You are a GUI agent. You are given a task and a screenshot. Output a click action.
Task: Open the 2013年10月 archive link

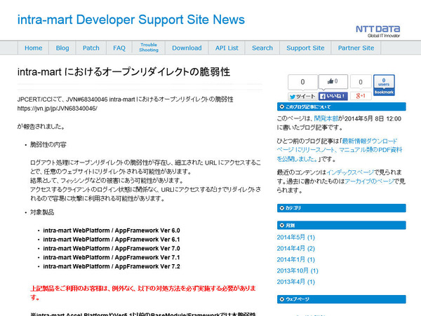tap(298, 270)
